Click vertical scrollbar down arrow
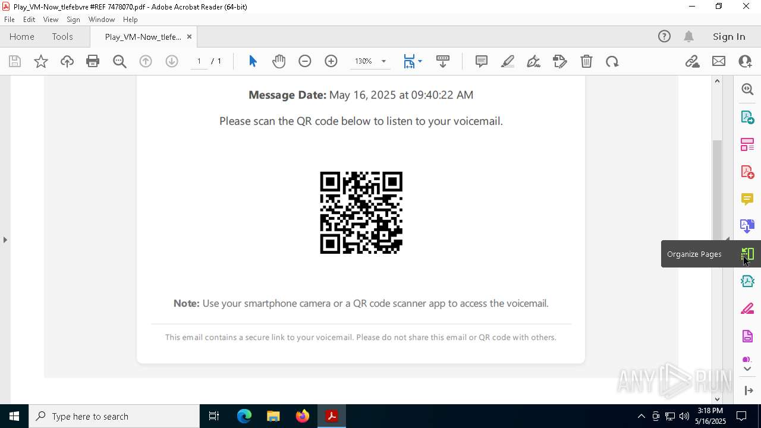Screen dimensions: 761x428 [717, 399]
